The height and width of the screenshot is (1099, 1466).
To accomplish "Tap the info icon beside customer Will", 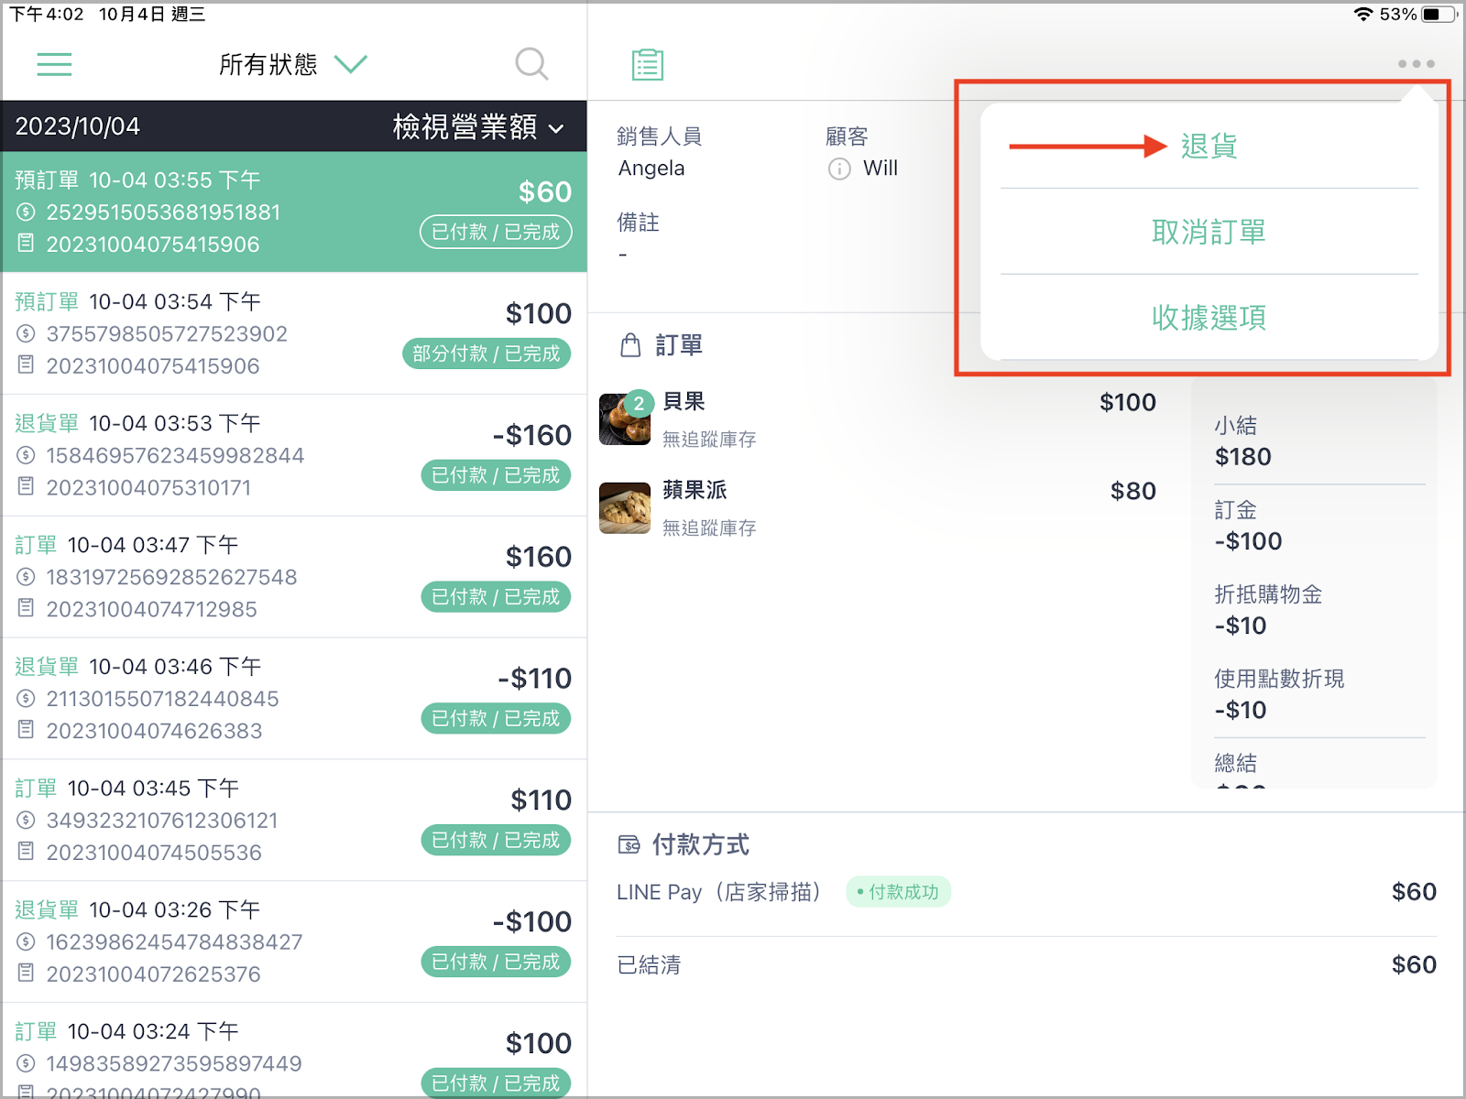I will click(839, 169).
